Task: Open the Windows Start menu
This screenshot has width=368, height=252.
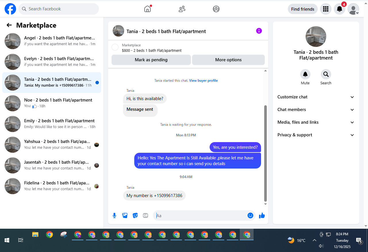Action: (7, 240)
